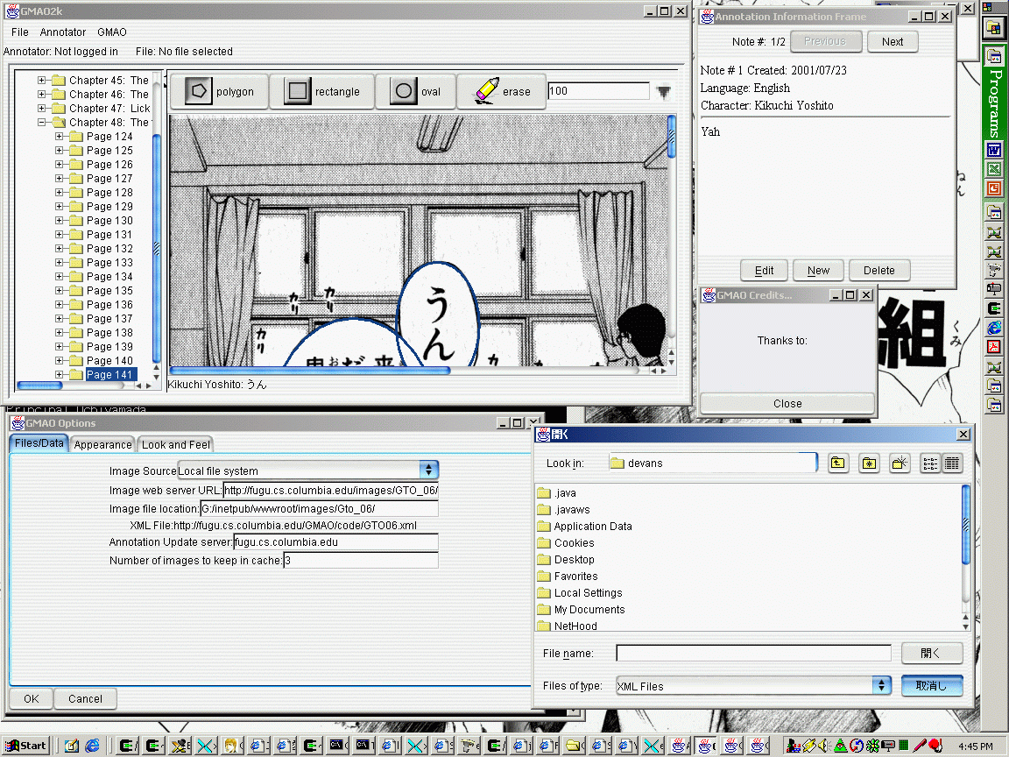Select Page 130 in the tree
The image size is (1009, 757).
point(109,221)
